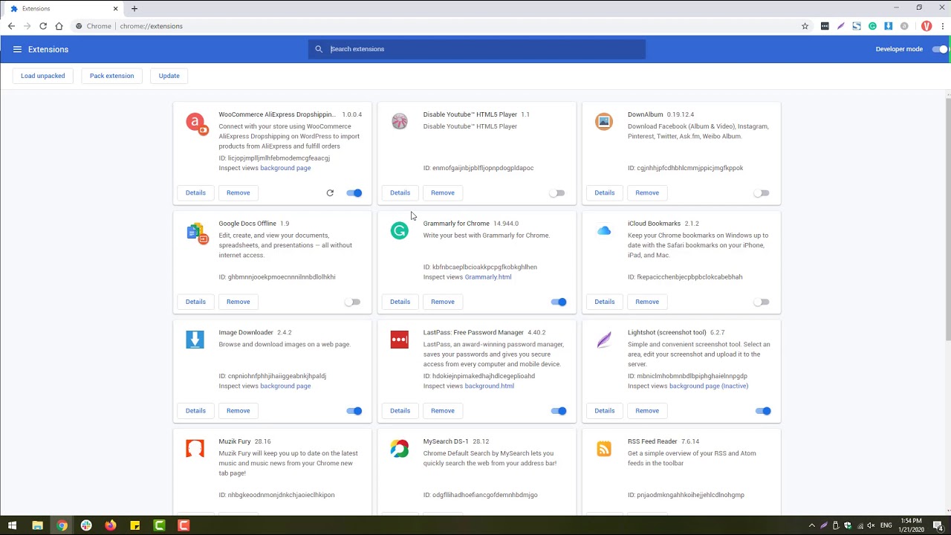Open Lightshot background page (Inactive) link
951x535 pixels.
tap(709, 386)
